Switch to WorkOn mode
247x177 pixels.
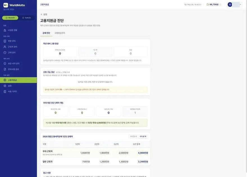tap(10, 18)
